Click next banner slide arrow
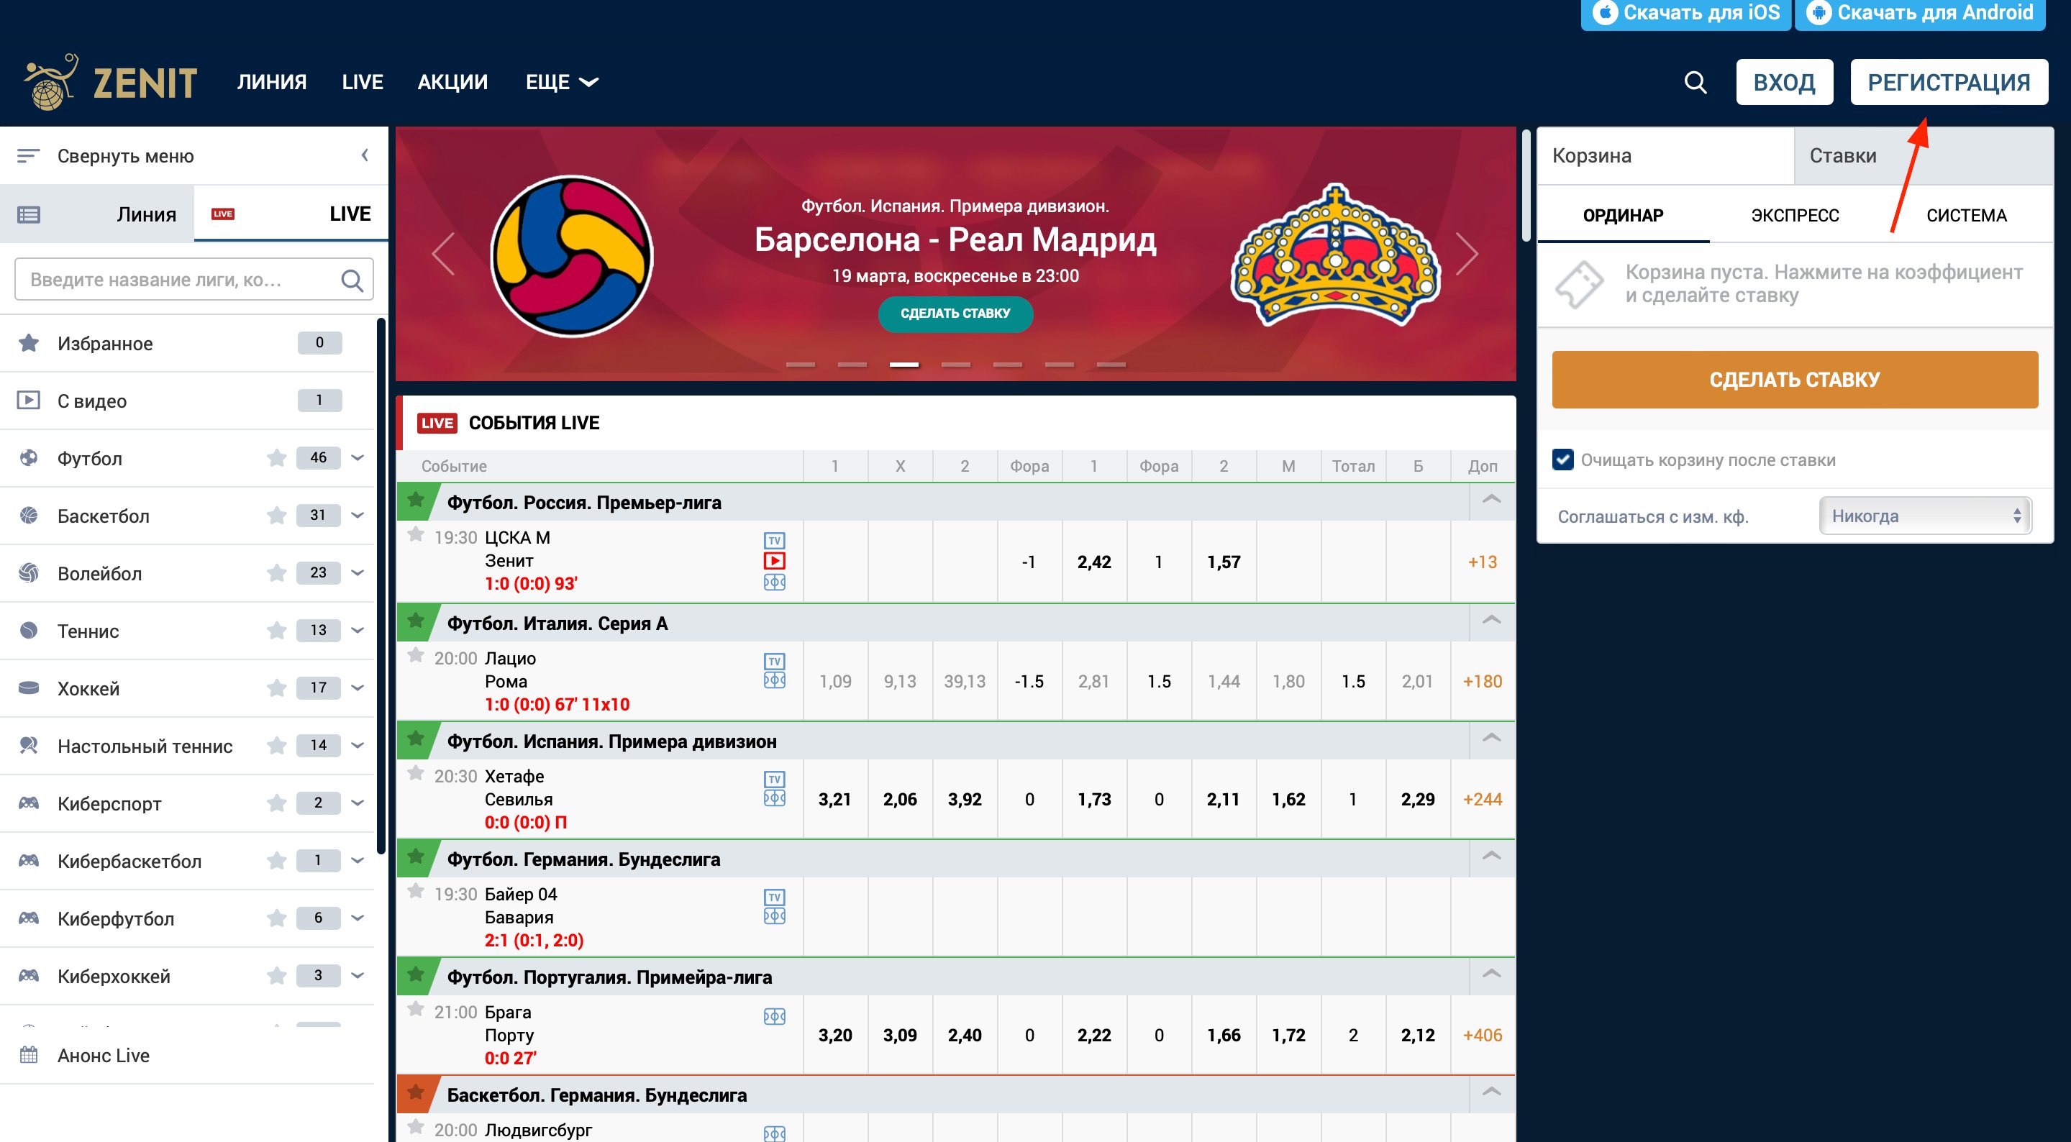 click(x=1467, y=254)
